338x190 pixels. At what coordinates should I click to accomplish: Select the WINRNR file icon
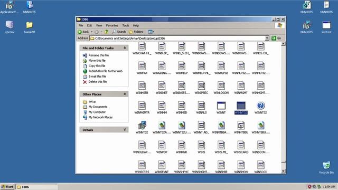point(182,145)
